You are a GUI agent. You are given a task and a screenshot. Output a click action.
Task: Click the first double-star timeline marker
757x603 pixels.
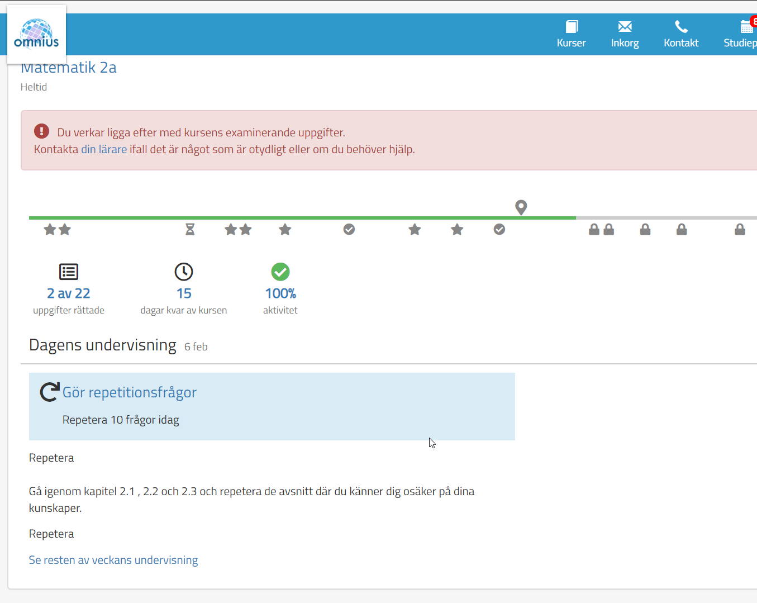click(x=58, y=229)
